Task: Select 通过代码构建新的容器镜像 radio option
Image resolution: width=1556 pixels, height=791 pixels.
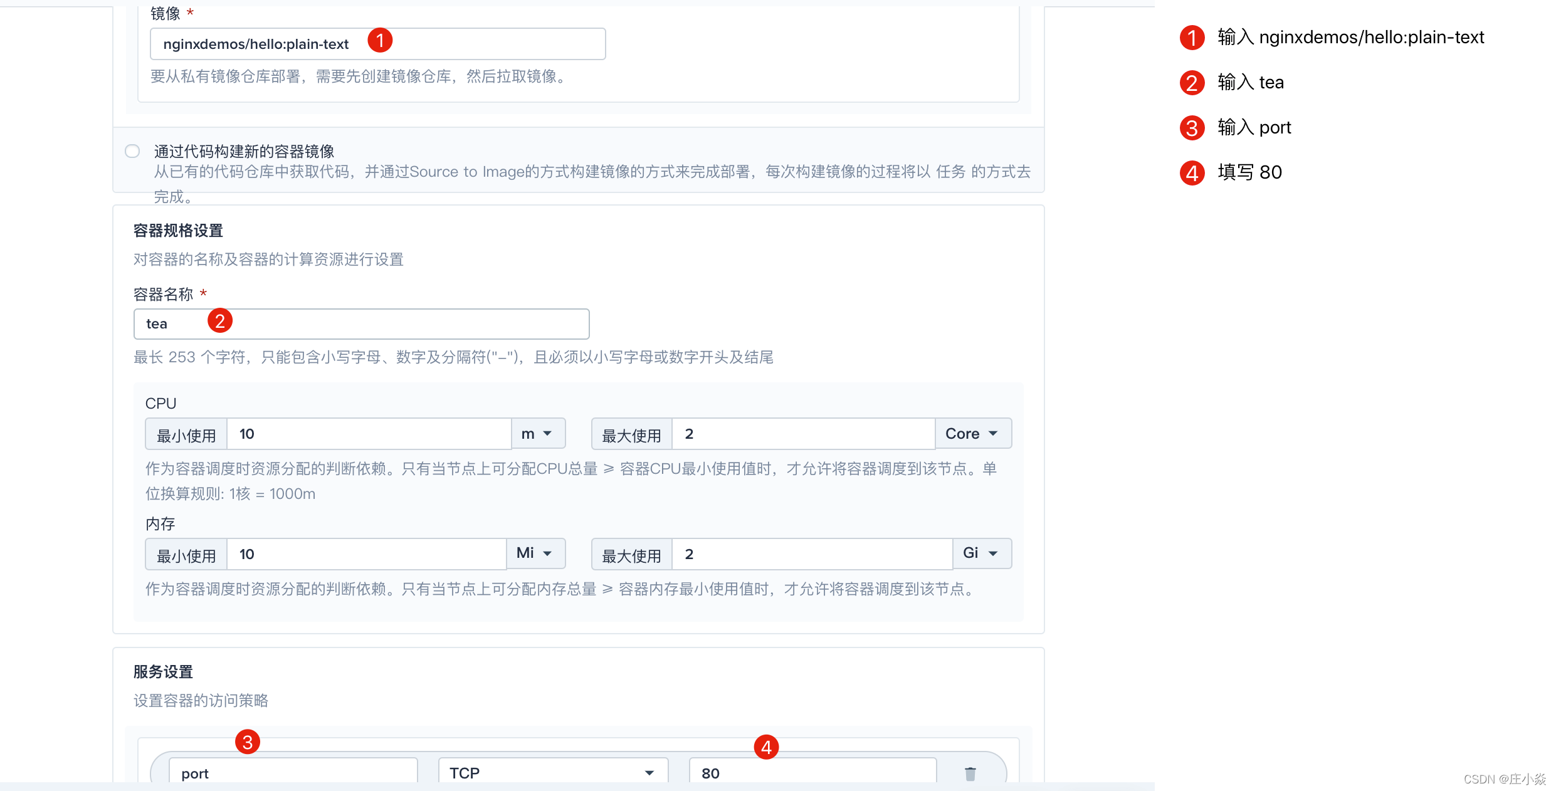Action: tap(132, 151)
